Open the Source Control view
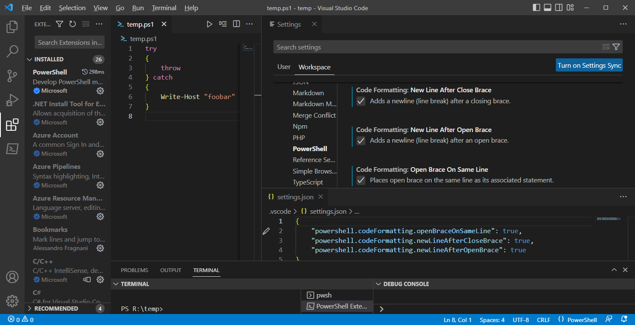 click(12, 75)
